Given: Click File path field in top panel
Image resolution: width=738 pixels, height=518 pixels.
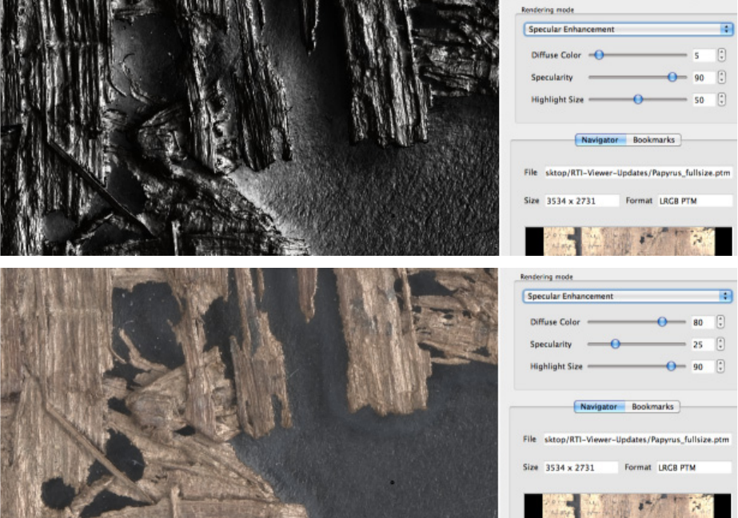Looking at the screenshot, I should pyautogui.click(x=638, y=173).
